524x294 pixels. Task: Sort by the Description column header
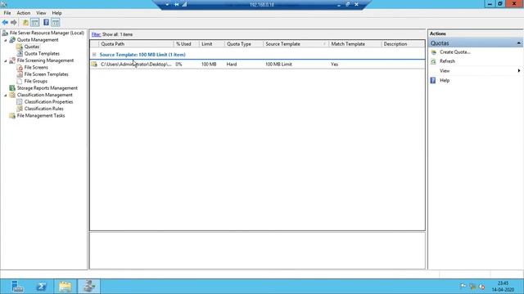[403, 43]
